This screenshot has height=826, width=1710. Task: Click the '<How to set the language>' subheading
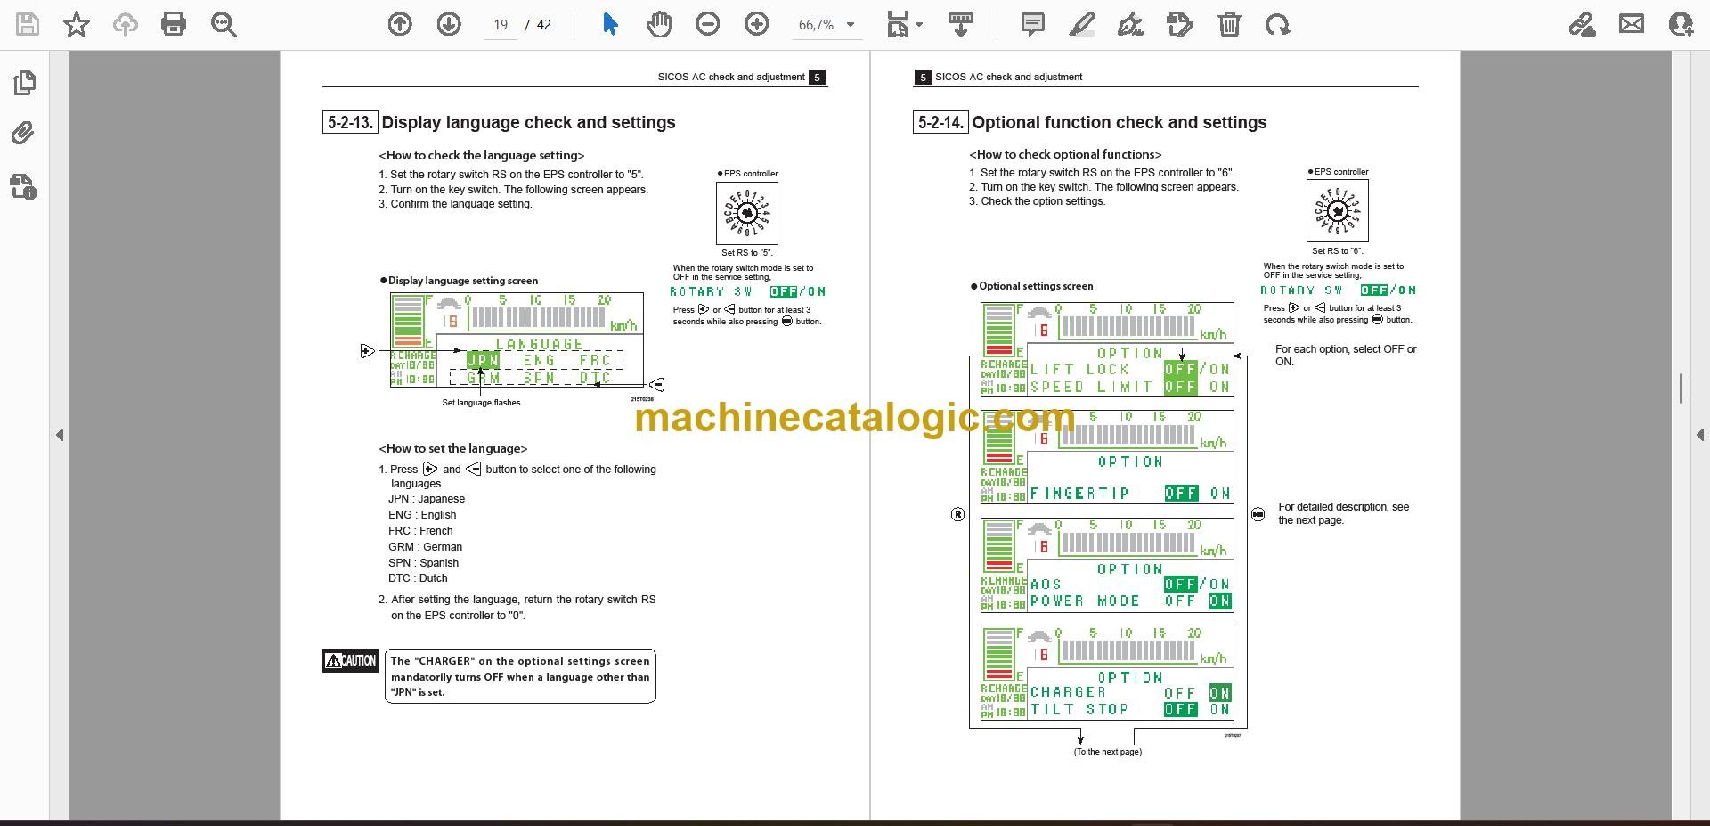coord(453,449)
